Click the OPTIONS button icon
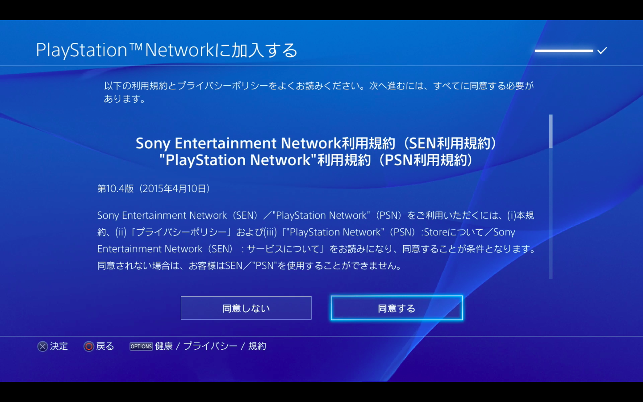Image resolution: width=643 pixels, height=402 pixels. click(x=141, y=347)
